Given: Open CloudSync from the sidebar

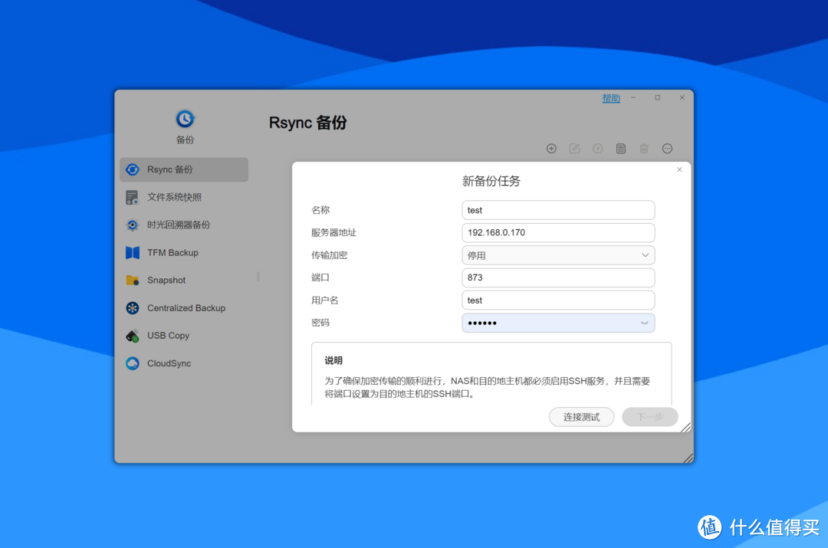Looking at the screenshot, I should [x=169, y=363].
